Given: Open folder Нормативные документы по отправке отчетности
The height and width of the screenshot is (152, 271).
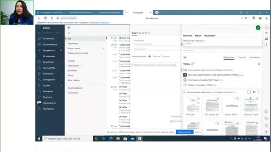Looking at the screenshot, I should click(x=210, y=70).
